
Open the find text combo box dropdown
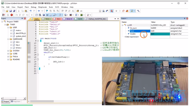tap(100, 11)
